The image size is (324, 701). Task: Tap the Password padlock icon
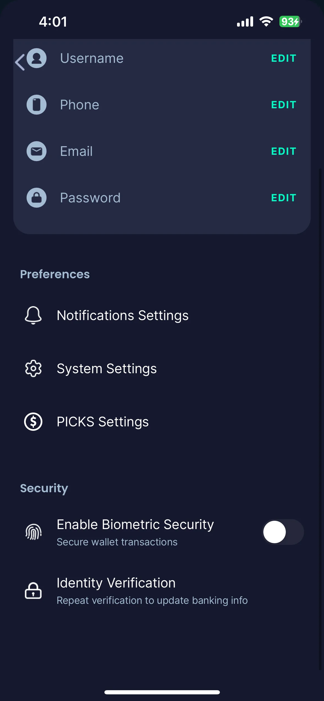pyautogui.click(x=37, y=198)
